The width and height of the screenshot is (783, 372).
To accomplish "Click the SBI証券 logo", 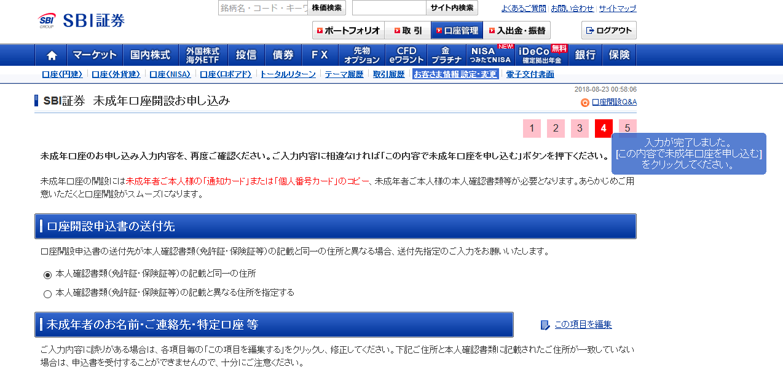I will pos(81,20).
